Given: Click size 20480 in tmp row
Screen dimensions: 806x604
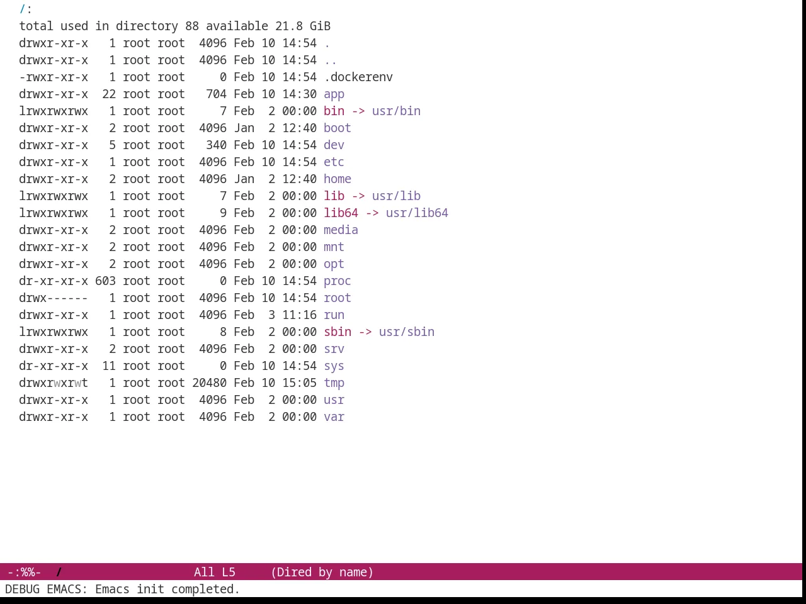Looking at the screenshot, I should [x=209, y=383].
